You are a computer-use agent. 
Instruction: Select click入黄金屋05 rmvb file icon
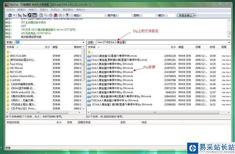pyautogui.click(x=89, y=68)
